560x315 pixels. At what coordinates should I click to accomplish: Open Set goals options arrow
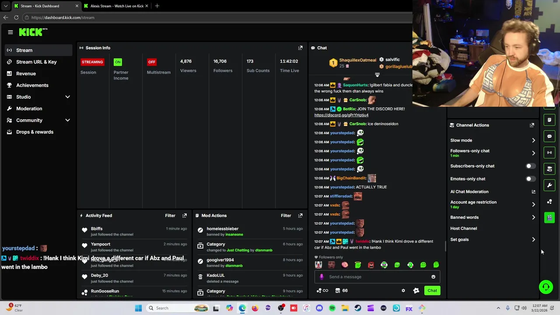coord(533,240)
